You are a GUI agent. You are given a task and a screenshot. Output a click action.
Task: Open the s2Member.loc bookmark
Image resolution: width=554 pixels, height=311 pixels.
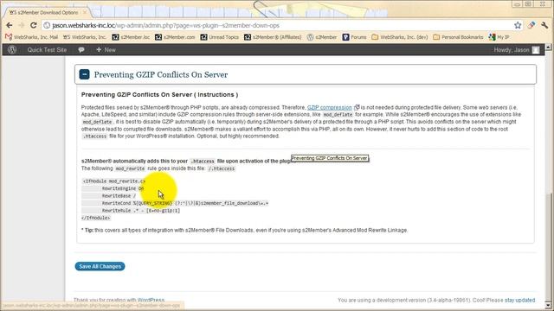(131, 37)
